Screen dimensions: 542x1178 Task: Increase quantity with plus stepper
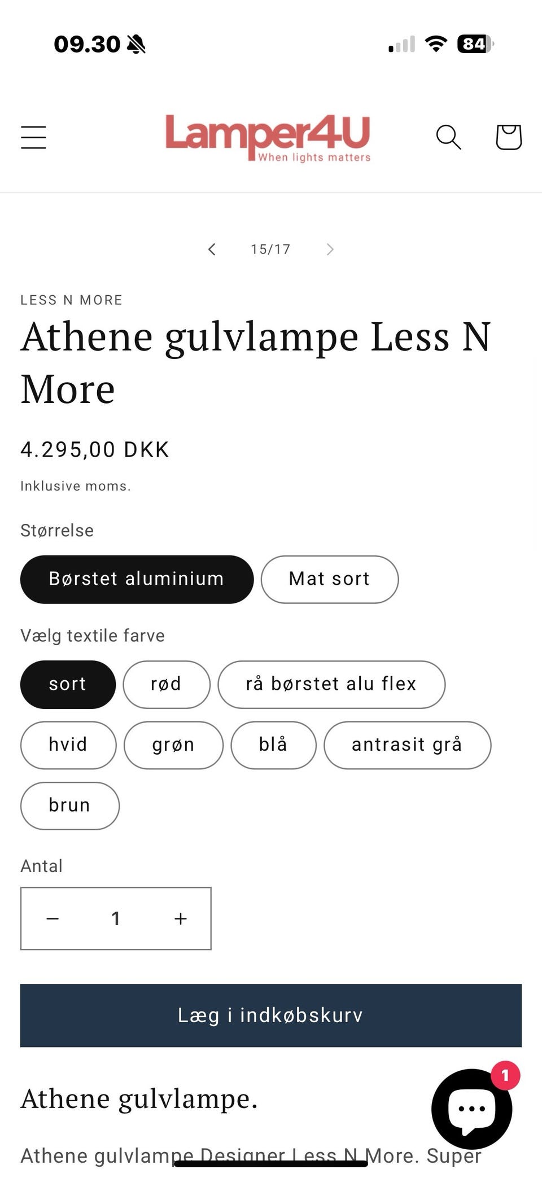click(x=180, y=918)
